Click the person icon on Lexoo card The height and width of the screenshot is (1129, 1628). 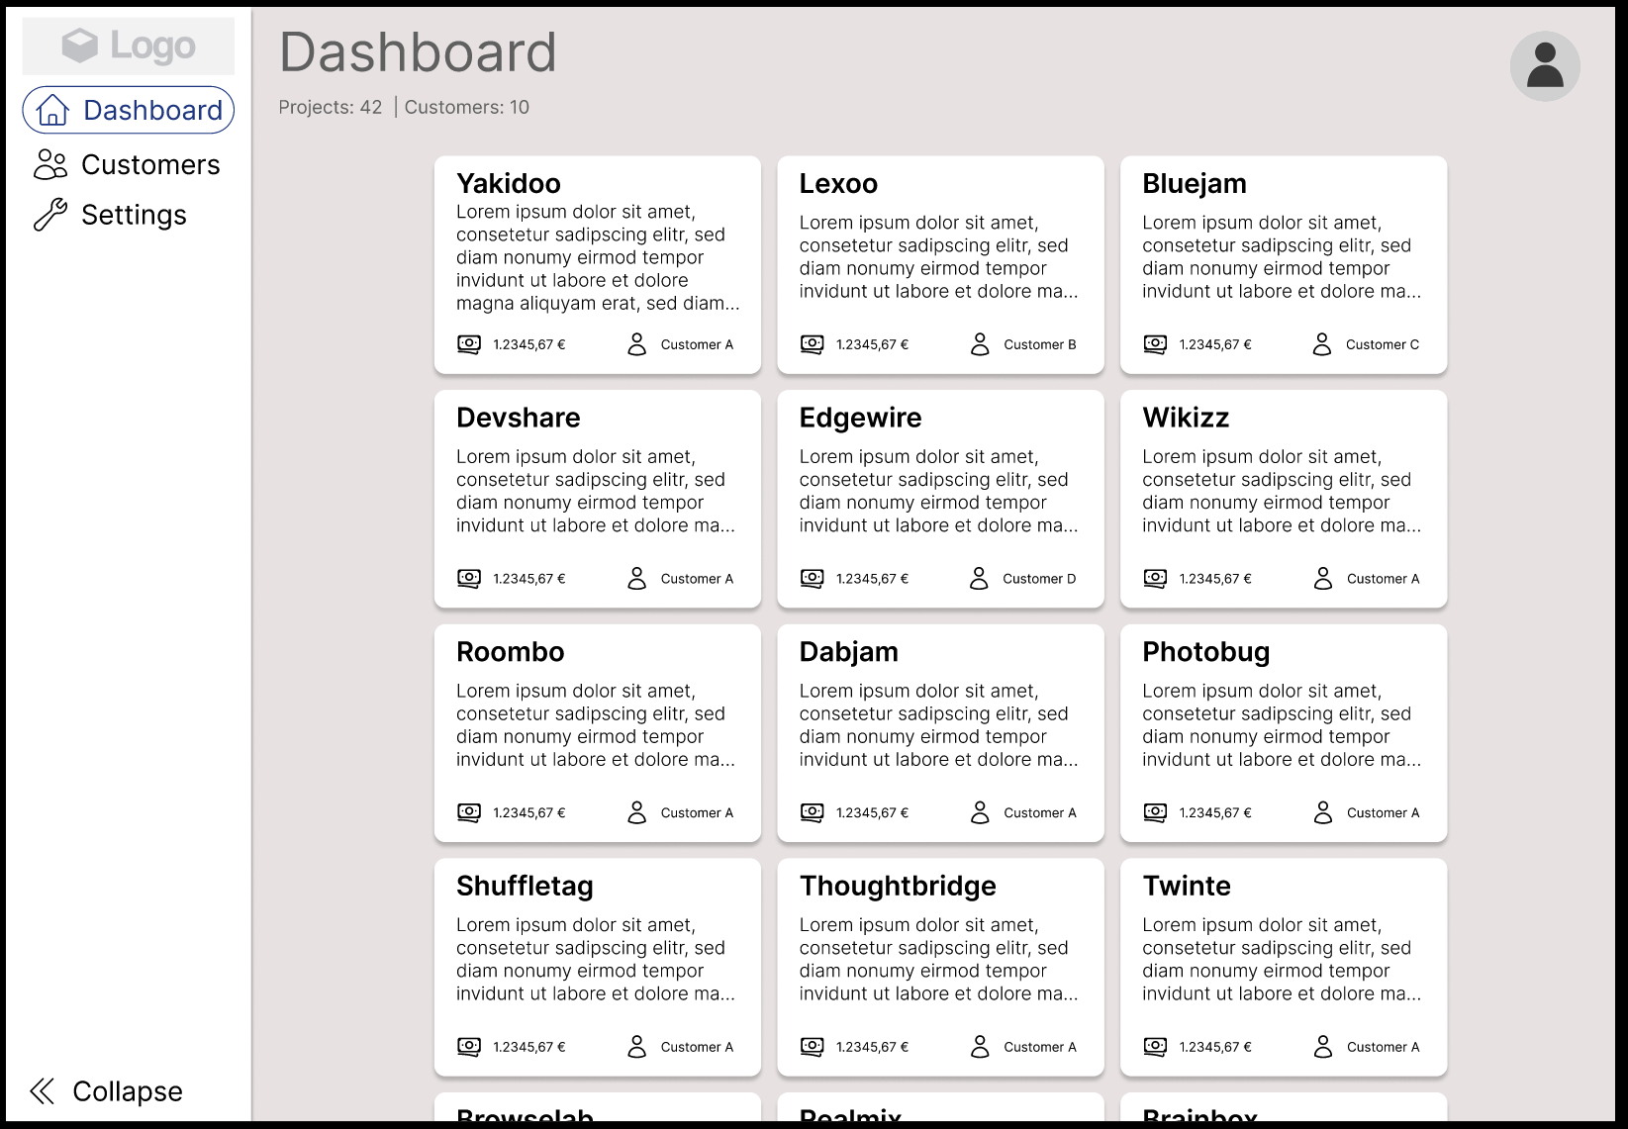tap(980, 344)
